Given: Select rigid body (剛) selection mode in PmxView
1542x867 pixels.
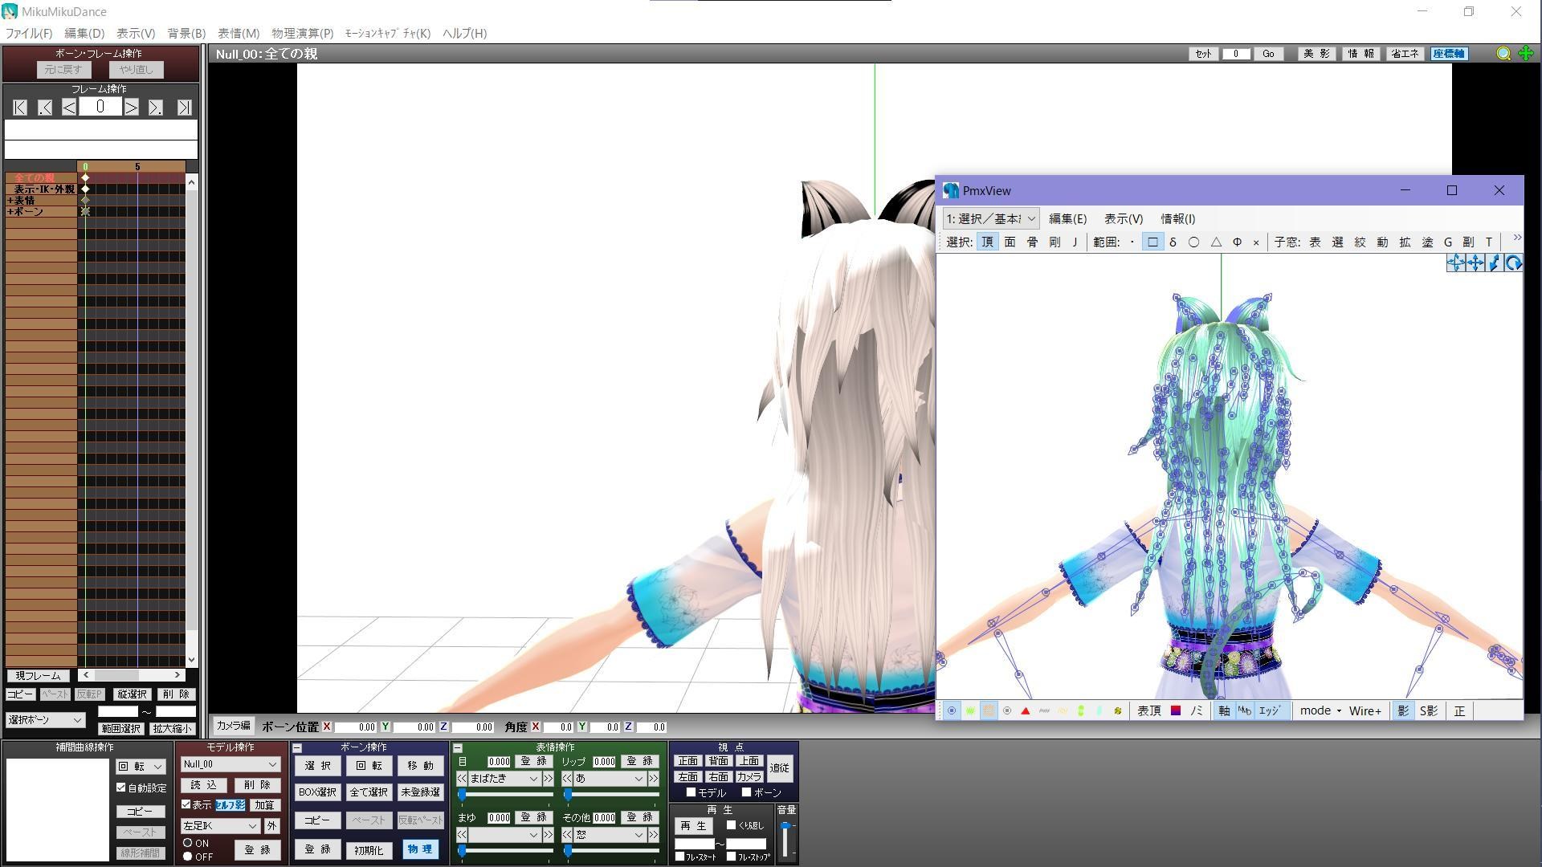Looking at the screenshot, I should 1055,242.
